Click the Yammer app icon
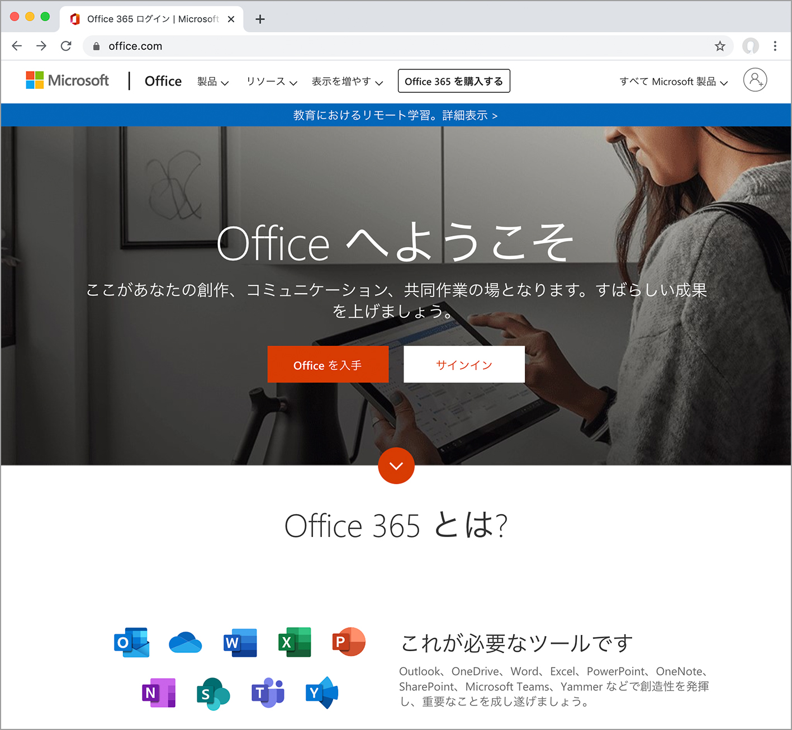The image size is (792, 730). point(322,693)
